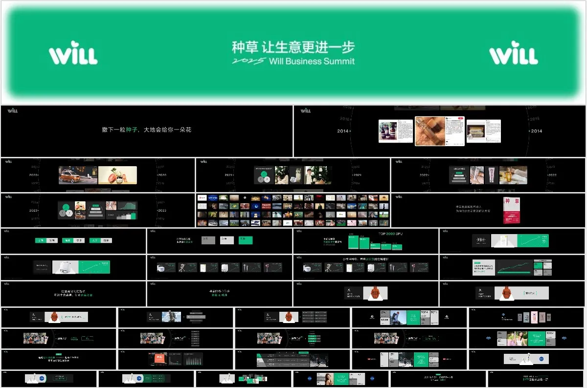Open the robot vacuum with single green chart slide
The width and height of the screenshot is (587, 388).
[x=73, y=267]
